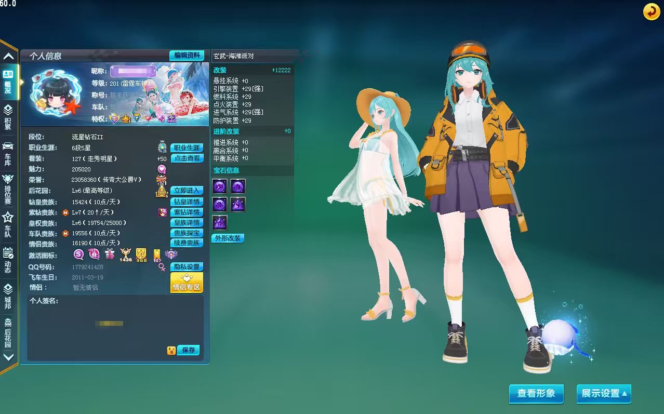Screen dimensions: 664x414
Task: Click the 查看形象 view avatar button
Action: pos(536,394)
